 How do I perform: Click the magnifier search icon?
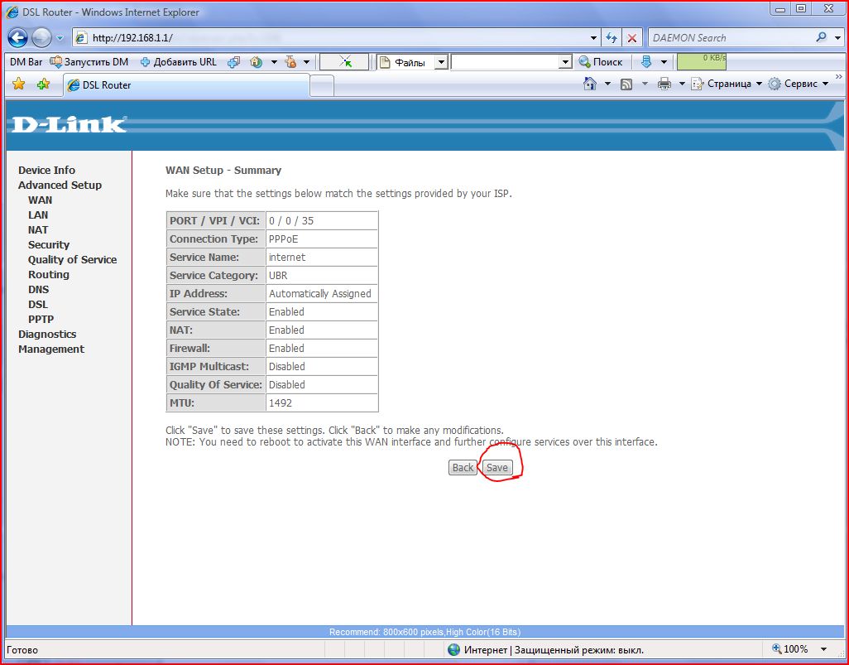(822, 37)
